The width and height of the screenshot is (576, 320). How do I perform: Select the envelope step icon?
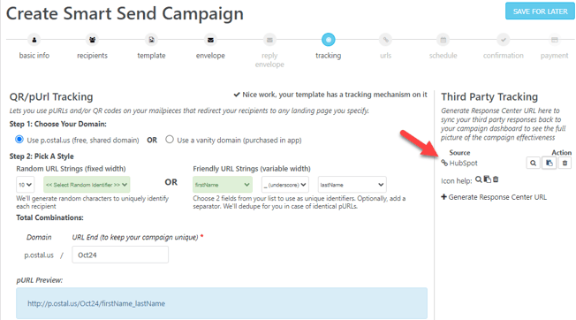point(210,40)
